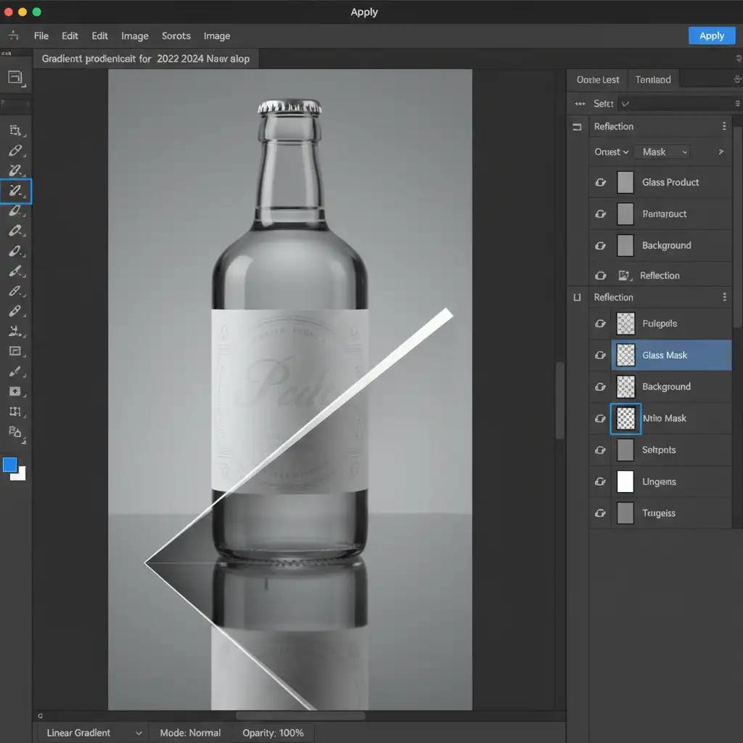The width and height of the screenshot is (743, 743).
Task: Hide the Glass Product layer
Action: [x=600, y=182]
